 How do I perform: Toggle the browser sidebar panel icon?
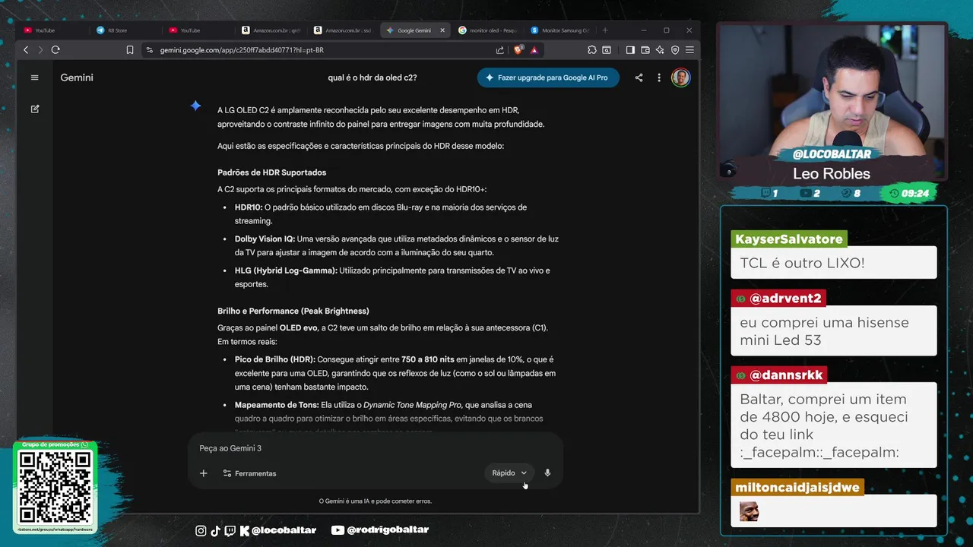point(630,50)
